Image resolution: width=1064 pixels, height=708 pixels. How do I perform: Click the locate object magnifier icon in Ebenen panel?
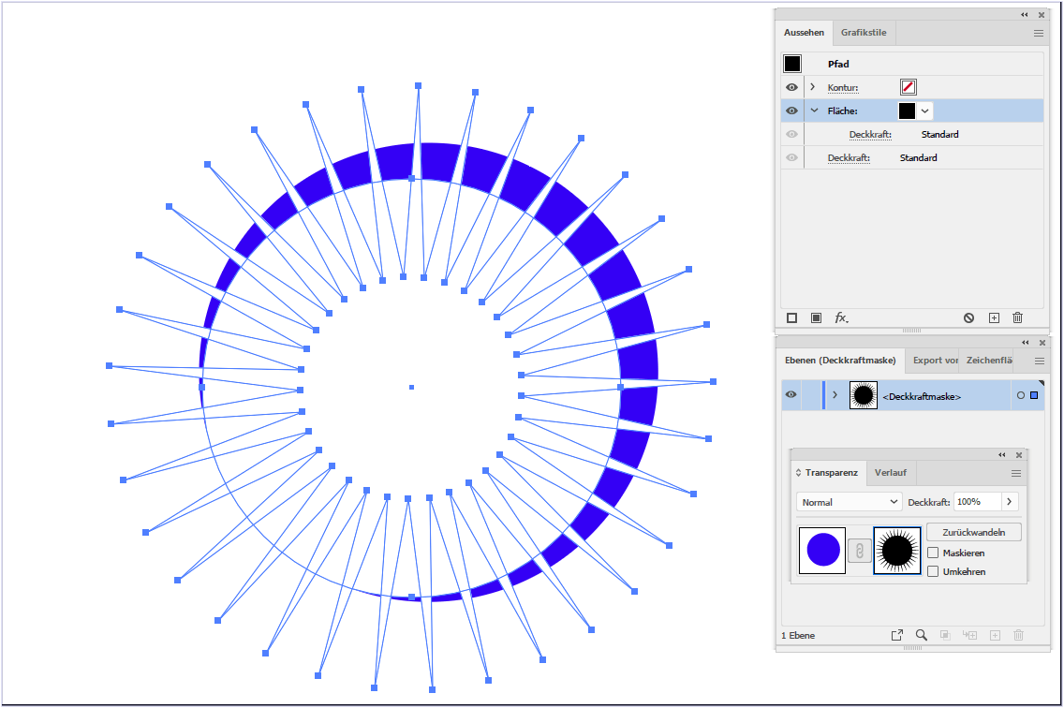(x=921, y=635)
